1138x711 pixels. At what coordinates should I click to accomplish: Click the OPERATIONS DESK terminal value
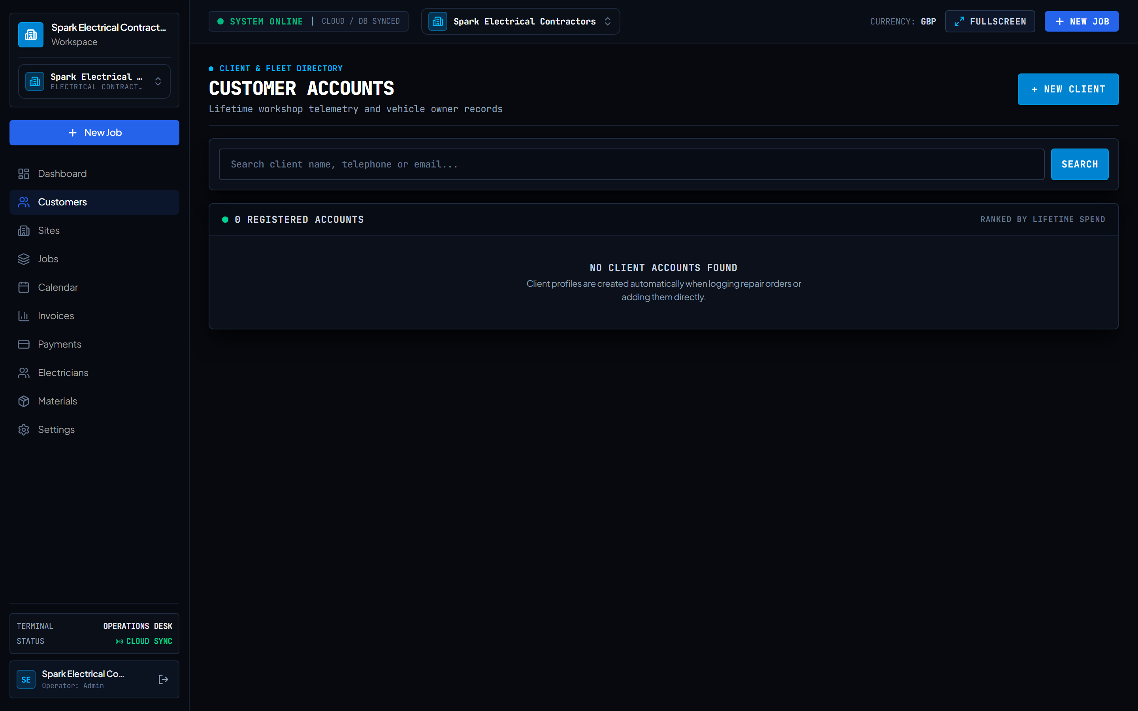(x=138, y=626)
